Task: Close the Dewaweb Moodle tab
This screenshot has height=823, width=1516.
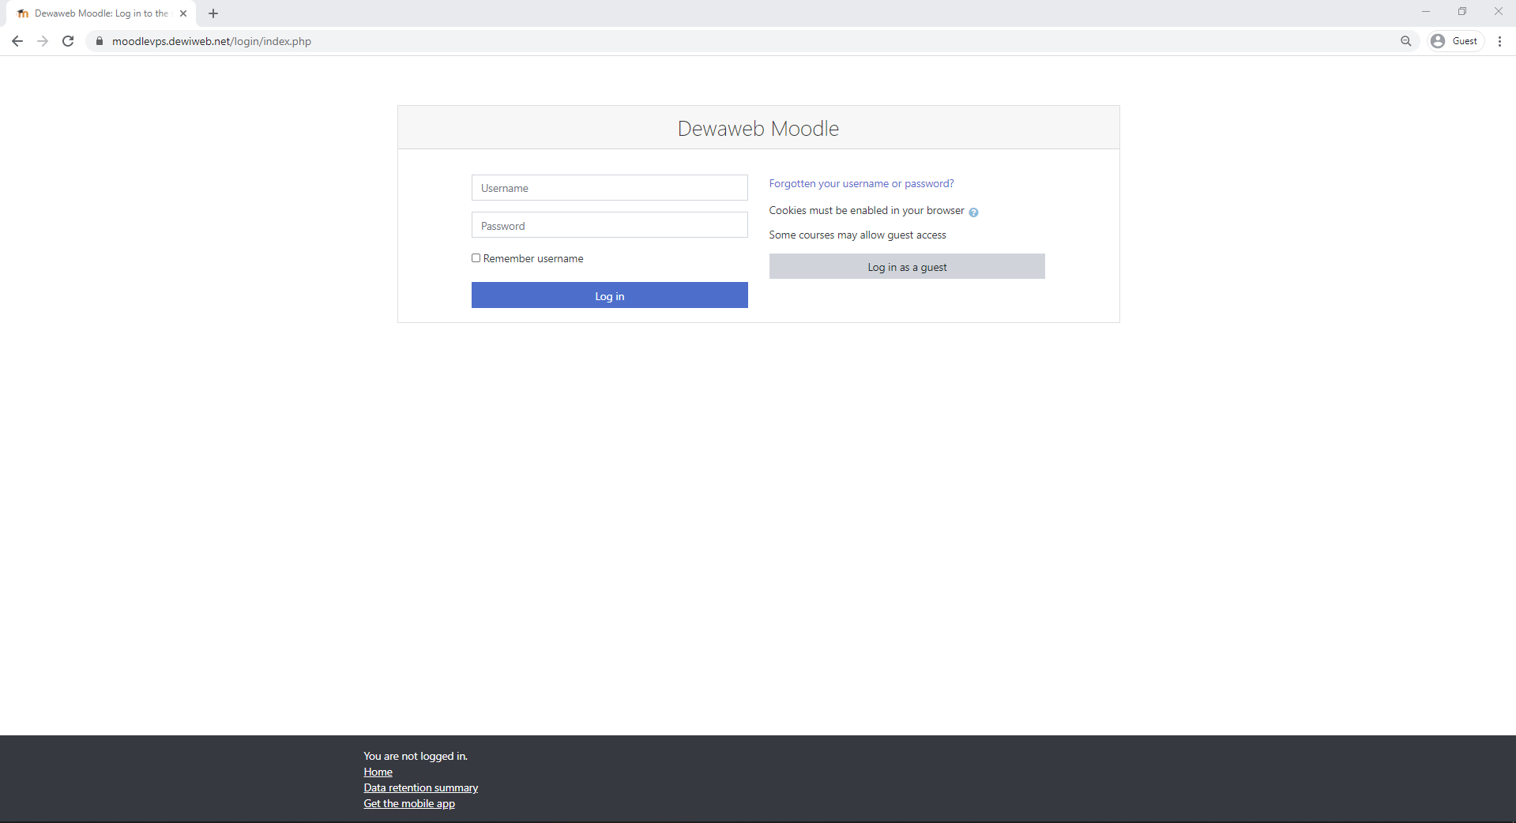Action: tap(183, 13)
